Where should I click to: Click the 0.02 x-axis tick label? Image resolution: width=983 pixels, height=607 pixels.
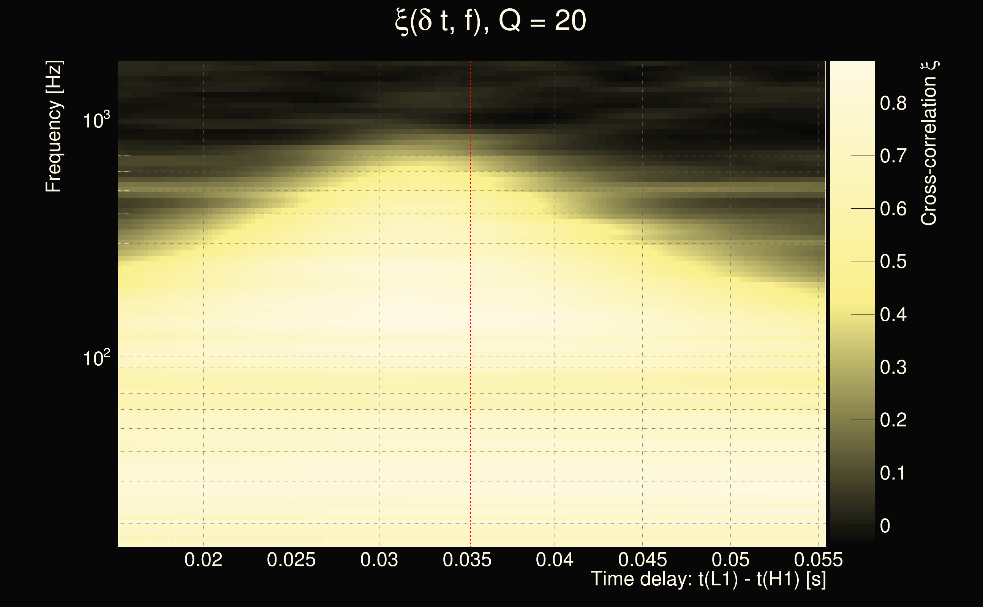coord(203,560)
